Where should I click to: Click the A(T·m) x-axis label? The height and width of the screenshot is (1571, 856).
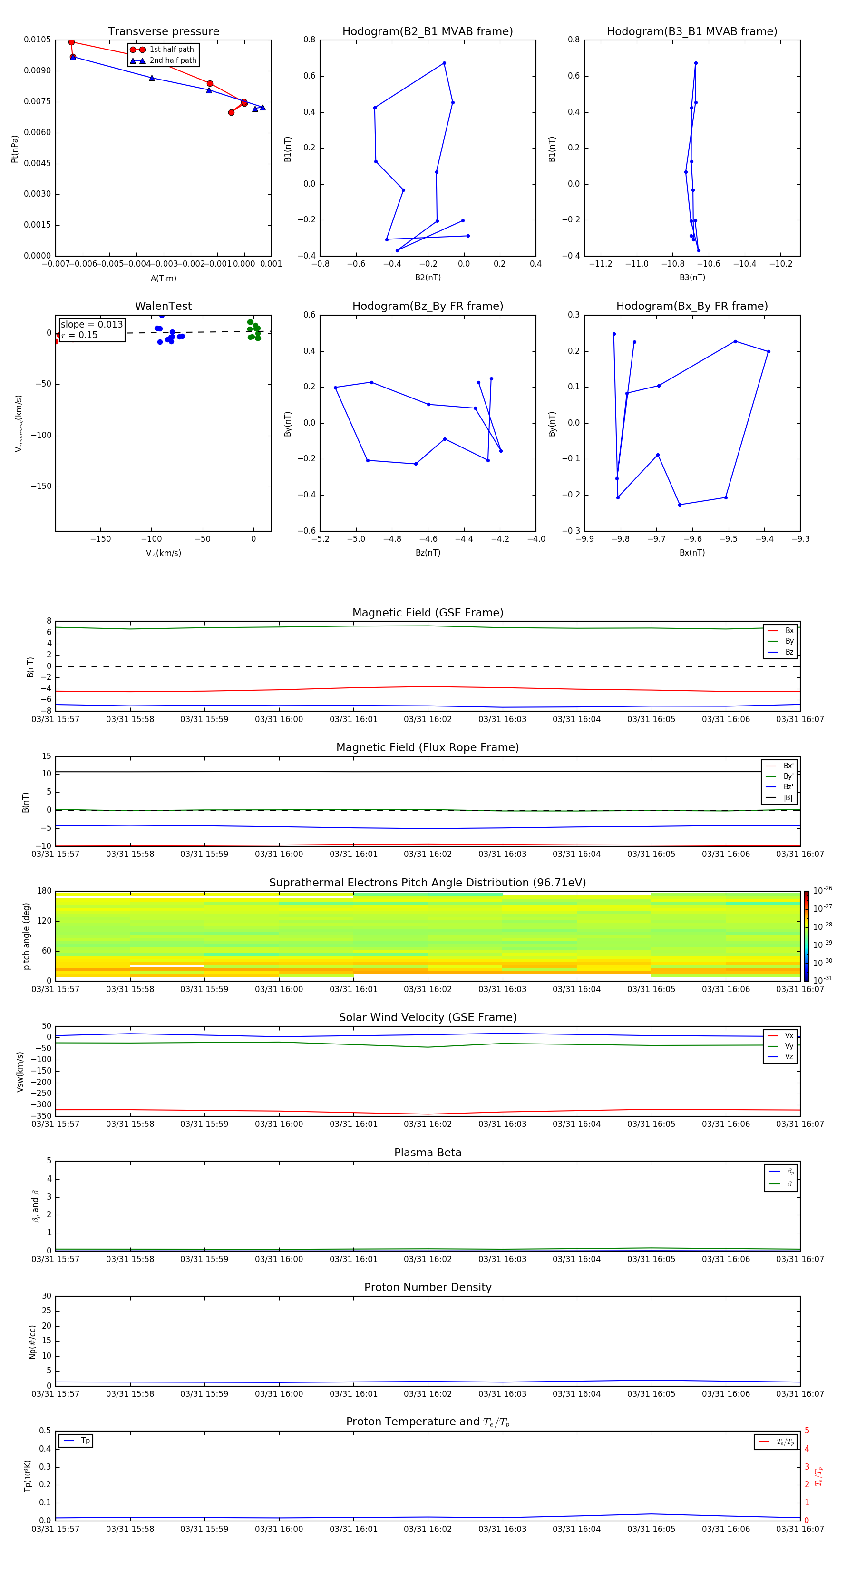click(163, 278)
